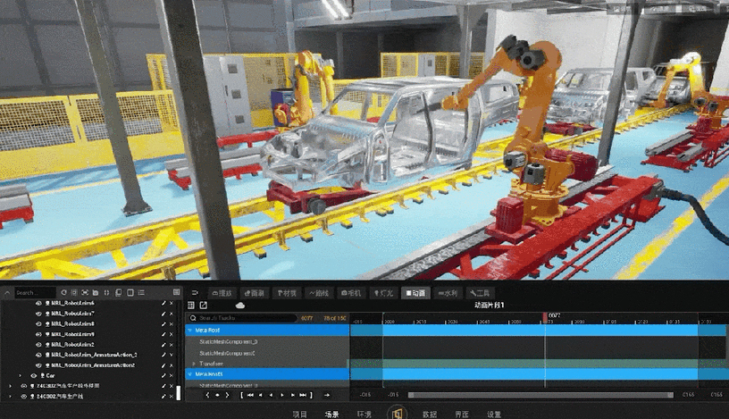Open 设置 in the bottom navigation
This screenshot has width=729, height=419.
[494, 414]
